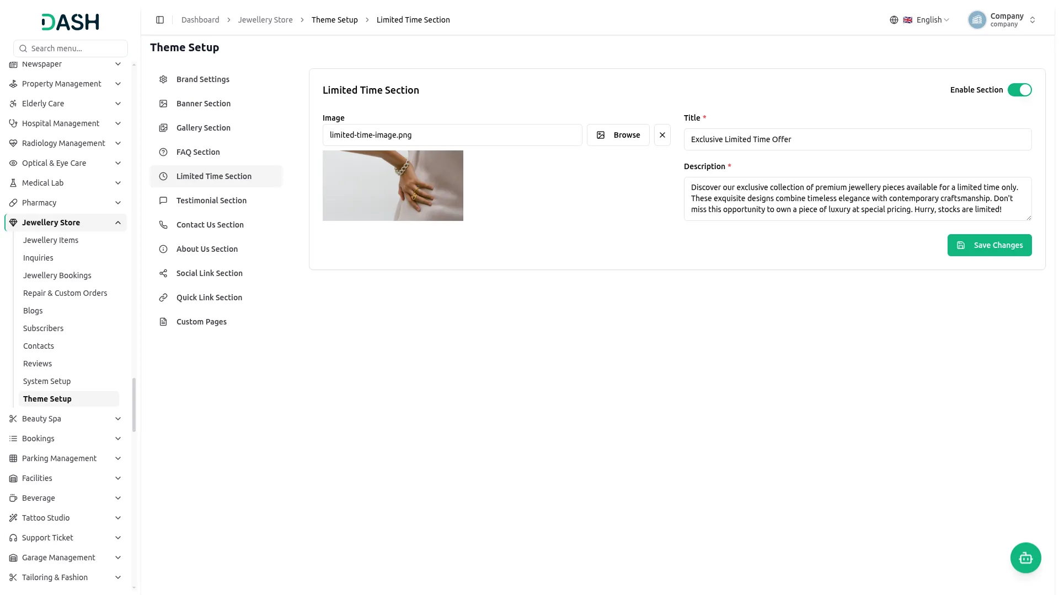Expand the Parking Management menu chevron
This screenshot has height=595, width=1059.
click(118, 458)
